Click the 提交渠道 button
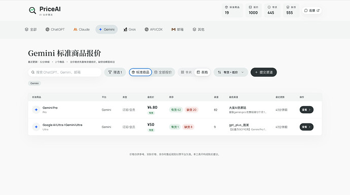This screenshot has height=195, width=350. [264, 72]
